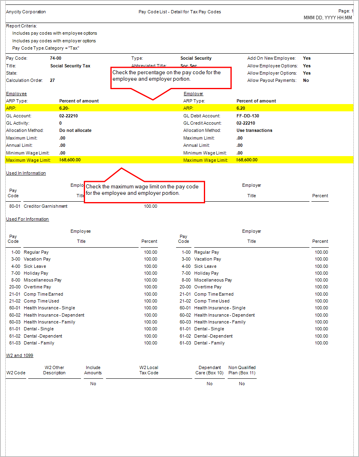Click employee-side Sick Leave title
The width and height of the screenshot is (359, 457).
(35, 266)
